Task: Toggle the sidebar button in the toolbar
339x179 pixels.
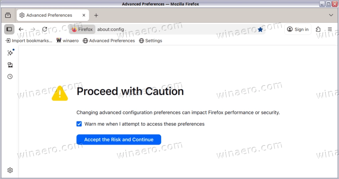Action: click(x=9, y=29)
